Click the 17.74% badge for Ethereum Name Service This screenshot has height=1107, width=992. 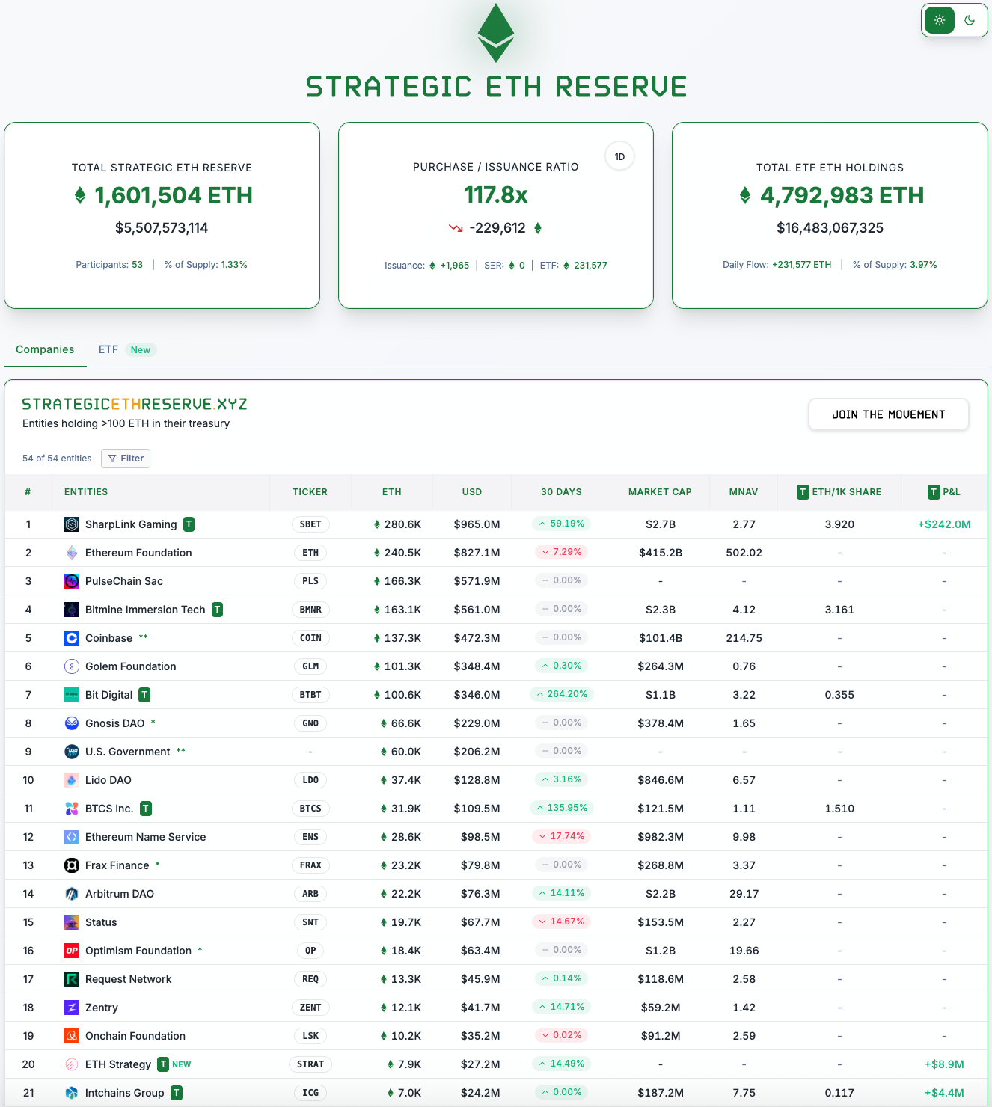click(x=561, y=836)
